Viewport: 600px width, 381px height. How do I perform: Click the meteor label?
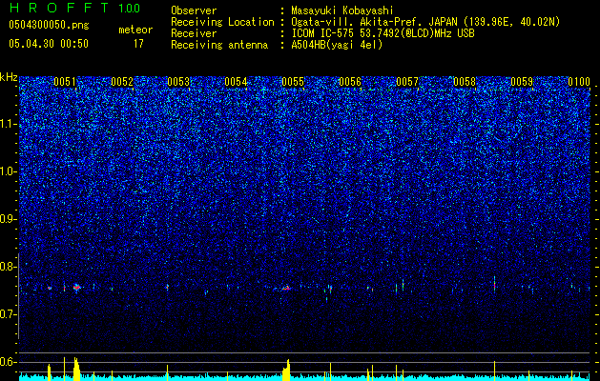[x=135, y=30]
